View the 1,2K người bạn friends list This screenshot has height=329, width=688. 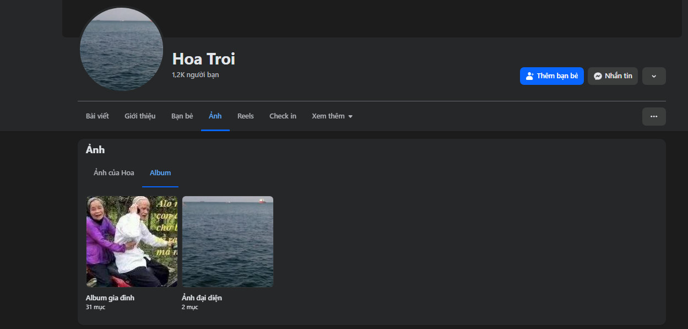click(x=195, y=75)
